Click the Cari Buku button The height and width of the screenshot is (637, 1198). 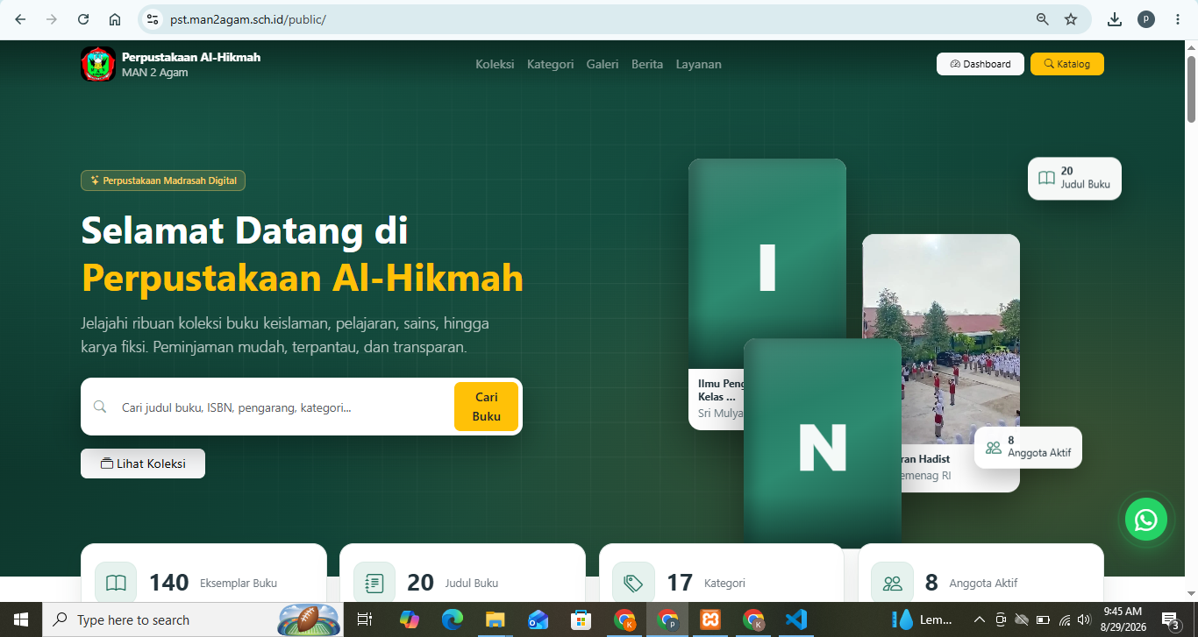(x=486, y=407)
